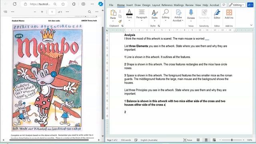Change language English (Australia)
This screenshot has width=256, height=144.
pyautogui.click(x=149, y=140)
